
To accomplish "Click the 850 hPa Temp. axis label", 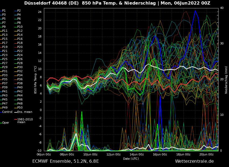I will [x=36, y=80].
